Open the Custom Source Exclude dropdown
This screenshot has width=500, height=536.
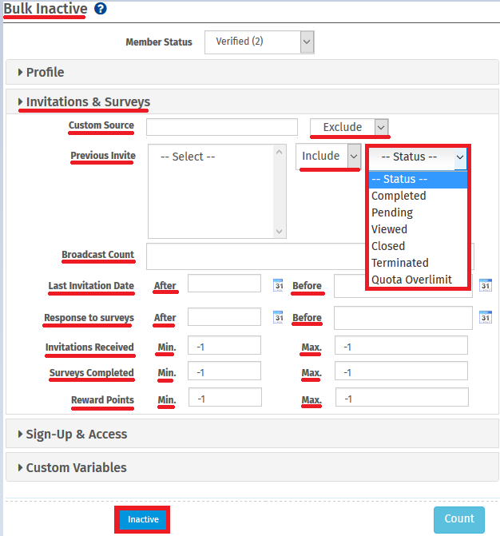[349, 127]
